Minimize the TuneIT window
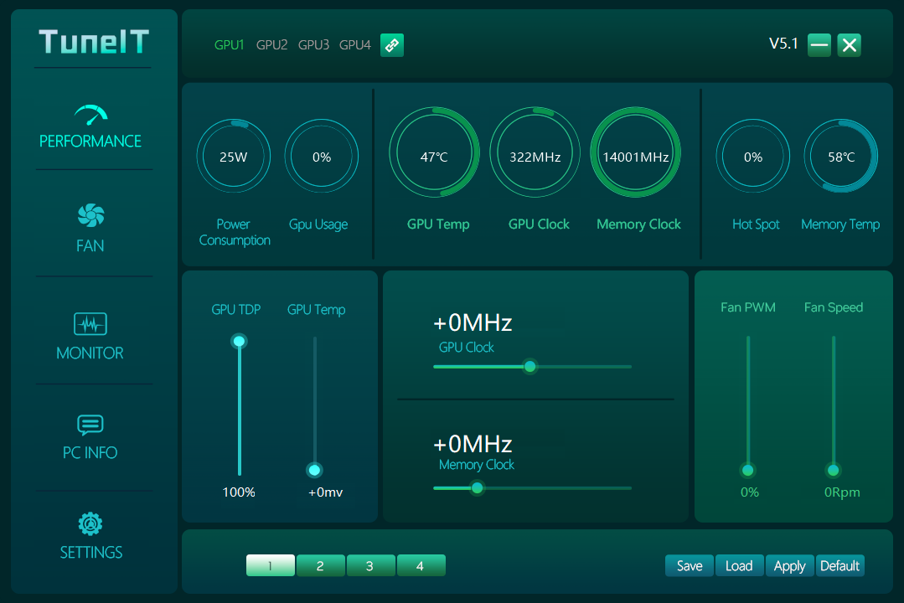The width and height of the screenshot is (904, 603). (x=819, y=45)
